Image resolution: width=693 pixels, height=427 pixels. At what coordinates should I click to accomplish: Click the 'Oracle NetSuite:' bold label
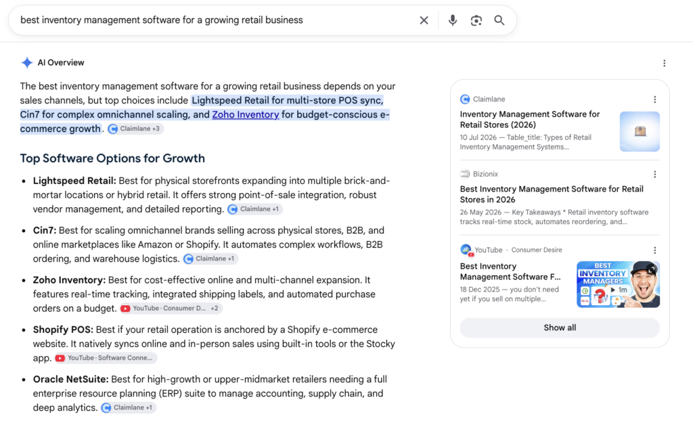click(x=70, y=379)
